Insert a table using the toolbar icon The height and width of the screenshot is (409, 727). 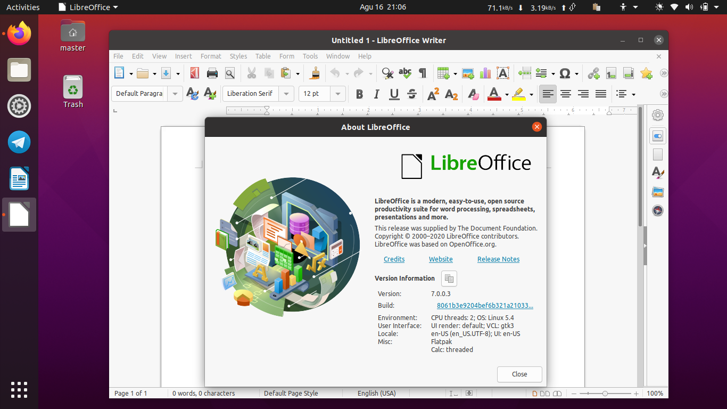pos(443,73)
